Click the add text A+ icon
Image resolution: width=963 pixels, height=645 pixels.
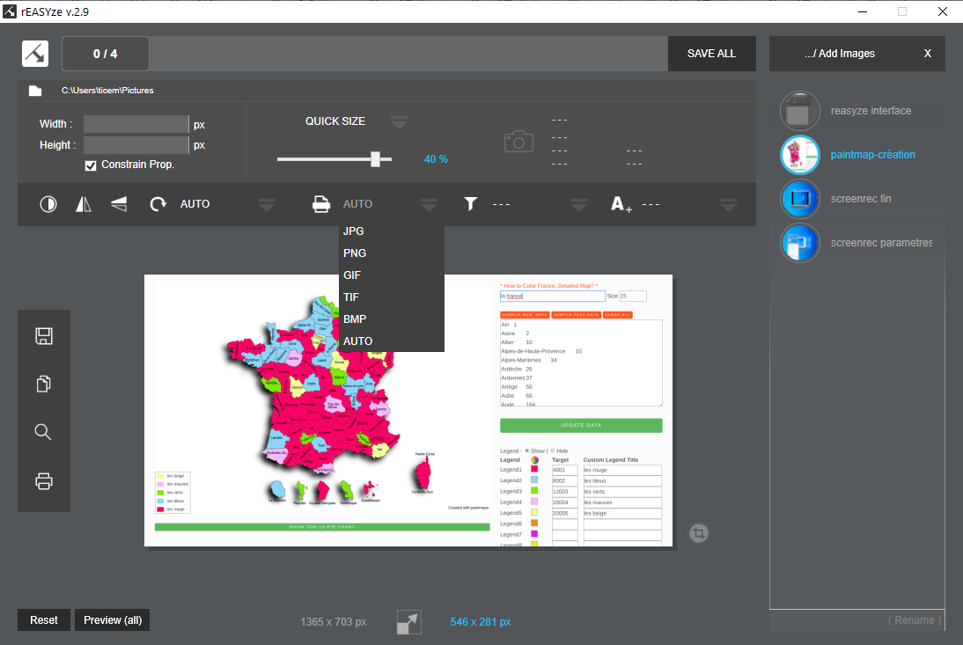(621, 204)
